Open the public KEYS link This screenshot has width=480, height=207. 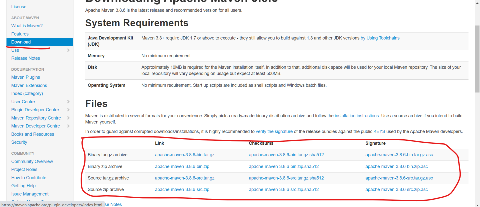coord(379,131)
